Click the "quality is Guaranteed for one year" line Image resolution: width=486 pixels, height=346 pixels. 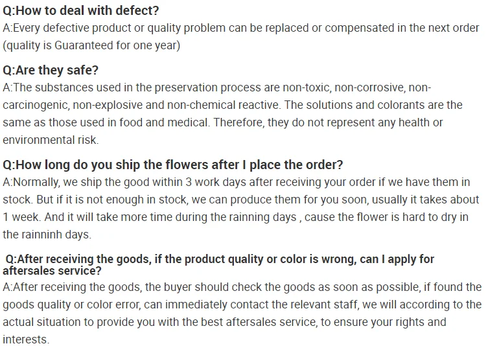pyautogui.click(x=92, y=45)
